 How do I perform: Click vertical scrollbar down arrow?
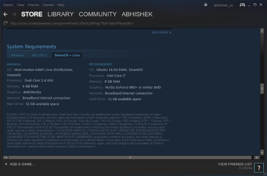click(262, 152)
